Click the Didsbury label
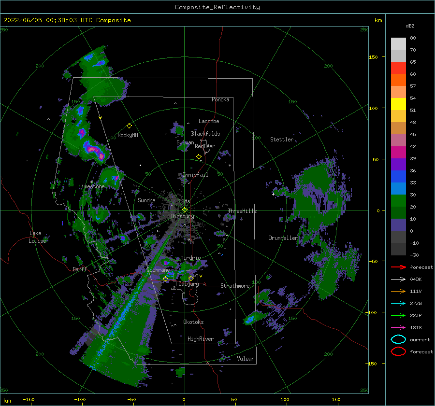 tap(182, 216)
